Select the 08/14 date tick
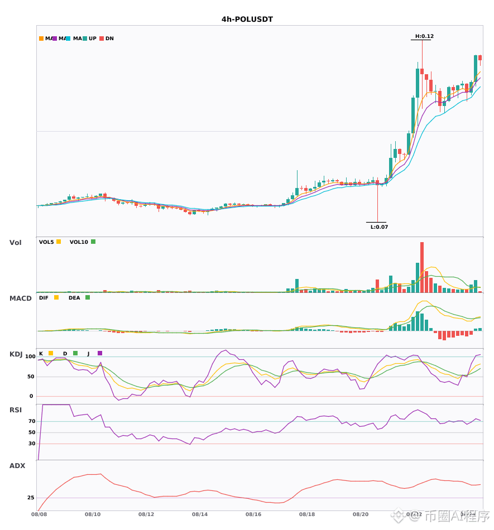This screenshot has height=530, width=494. [x=200, y=514]
